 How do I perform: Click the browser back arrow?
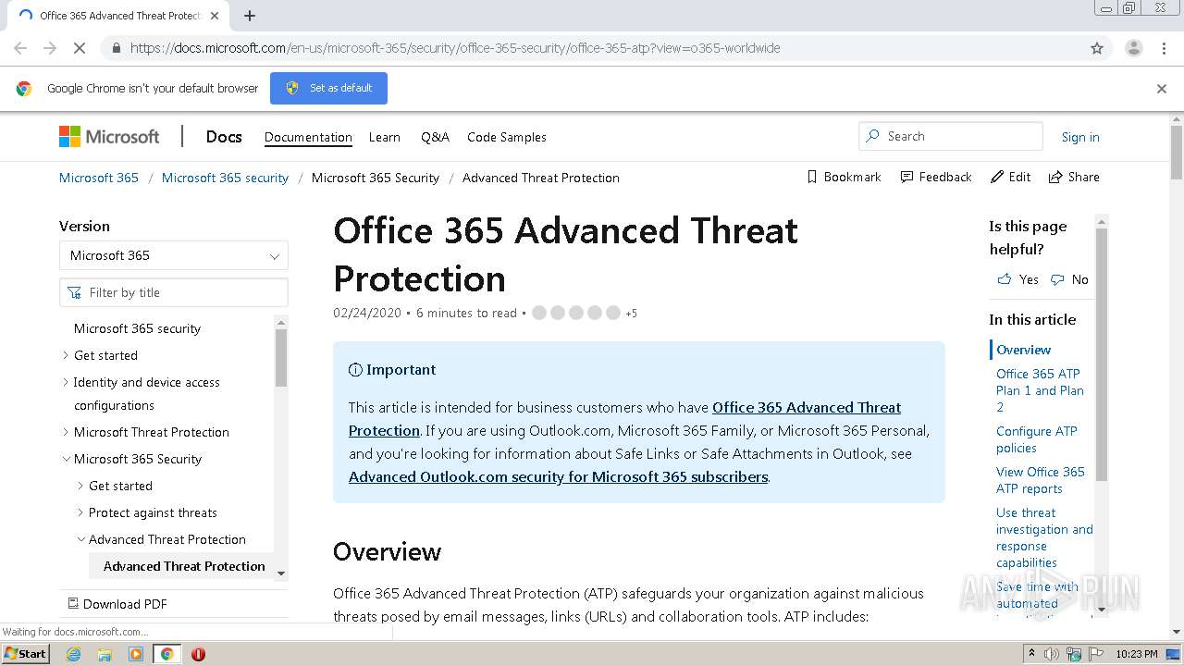[20, 48]
